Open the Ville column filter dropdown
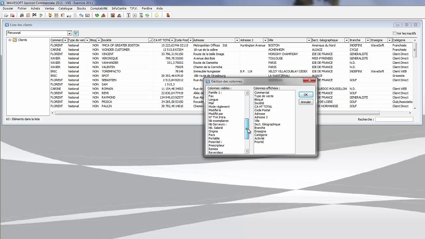Image resolution: width=425 pixels, height=239 pixels. (x=309, y=40)
